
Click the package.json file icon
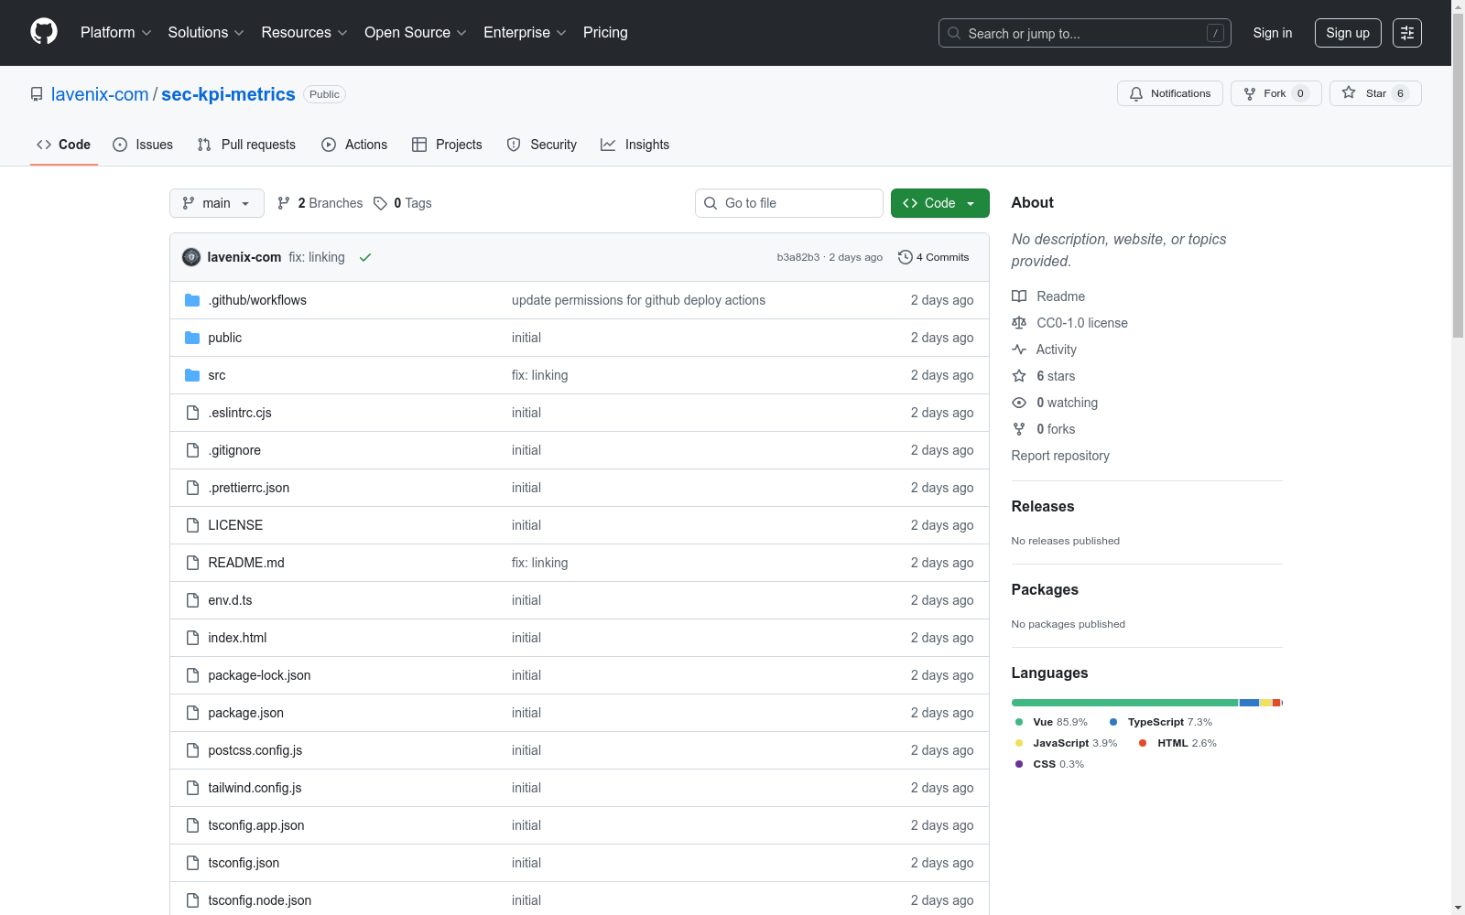[x=192, y=713]
